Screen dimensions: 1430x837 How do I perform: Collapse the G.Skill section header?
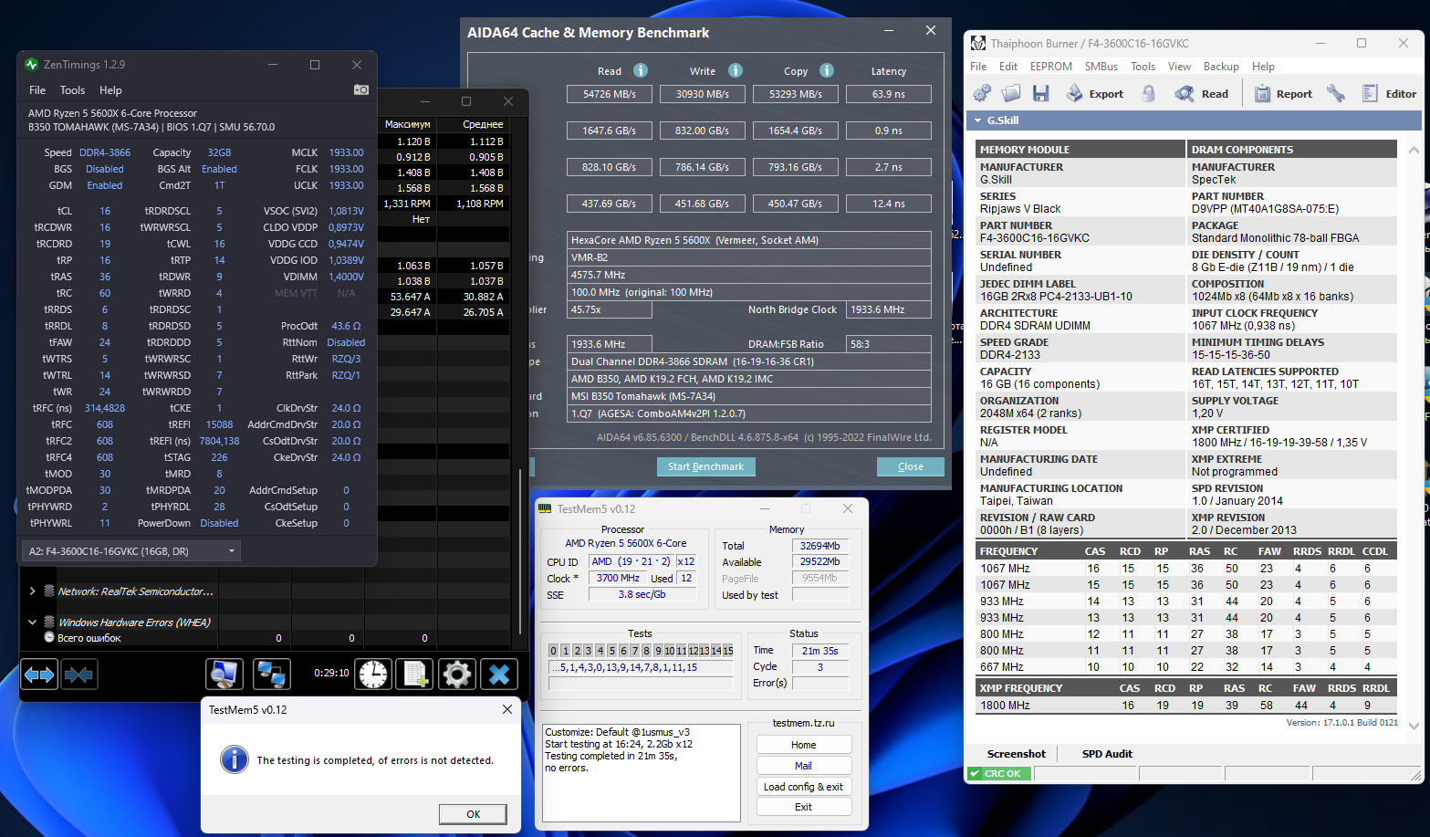[978, 120]
